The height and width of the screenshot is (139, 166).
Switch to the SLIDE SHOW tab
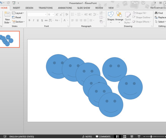tap(84, 8)
